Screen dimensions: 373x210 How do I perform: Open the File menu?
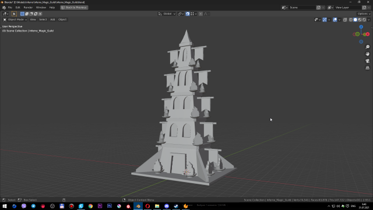click(x=10, y=8)
